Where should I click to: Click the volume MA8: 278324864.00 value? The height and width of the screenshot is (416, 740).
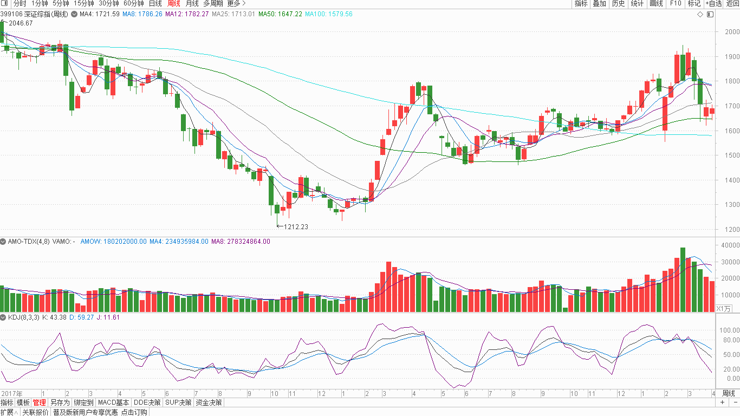pyautogui.click(x=241, y=242)
